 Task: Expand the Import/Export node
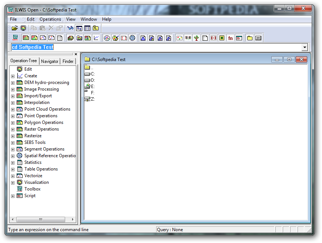tap(13, 96)
